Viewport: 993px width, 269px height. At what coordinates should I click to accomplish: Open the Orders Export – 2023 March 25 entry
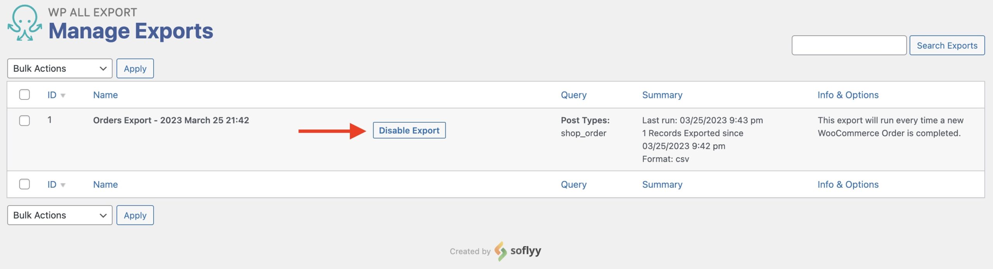tap(171, 120)
